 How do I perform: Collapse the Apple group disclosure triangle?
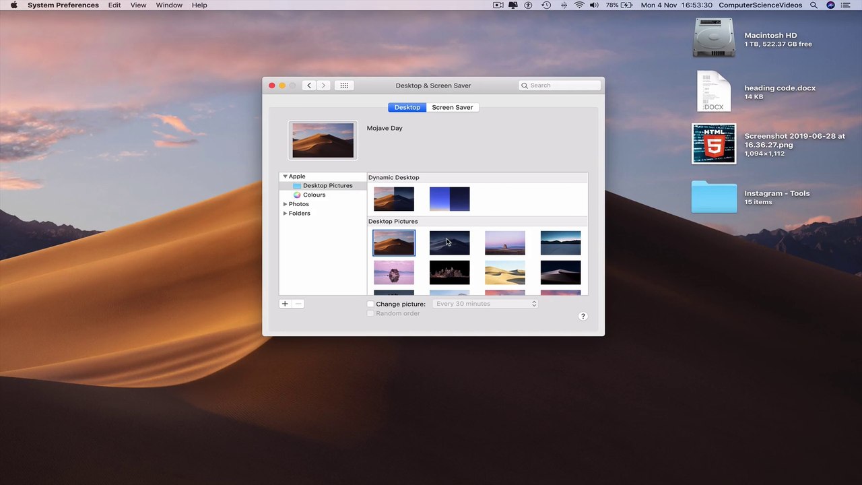[x=285, y=176]
